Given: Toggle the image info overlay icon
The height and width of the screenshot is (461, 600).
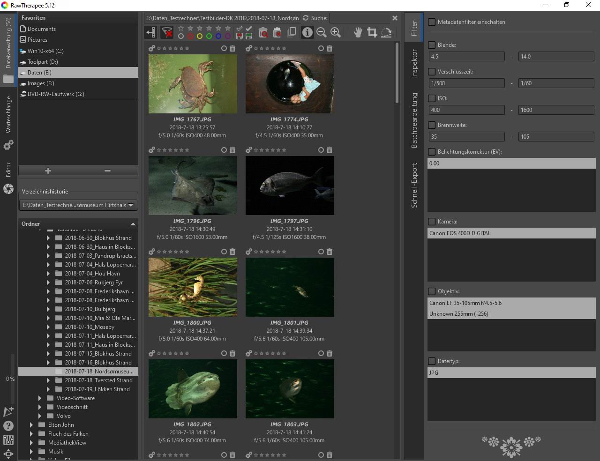Looking at the screenshot, I should 307,32.
